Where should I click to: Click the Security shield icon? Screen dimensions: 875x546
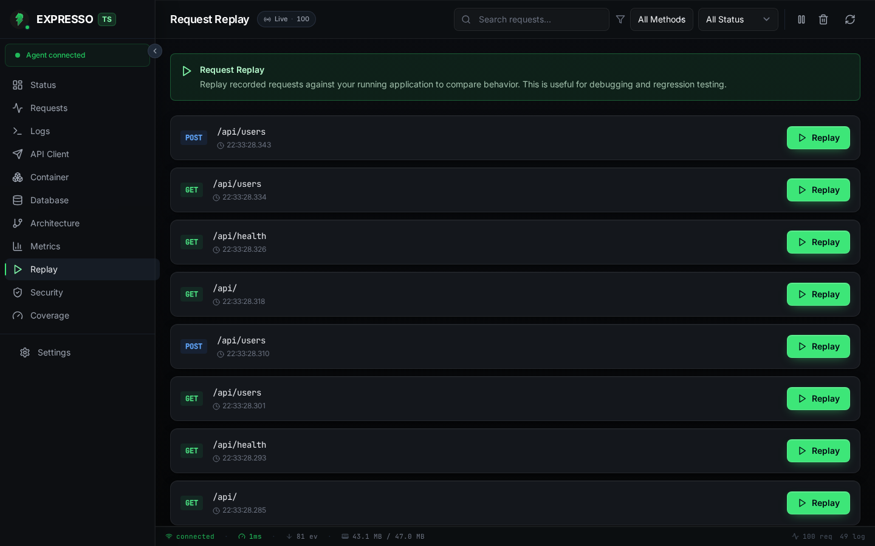click(x=18, y=292)
